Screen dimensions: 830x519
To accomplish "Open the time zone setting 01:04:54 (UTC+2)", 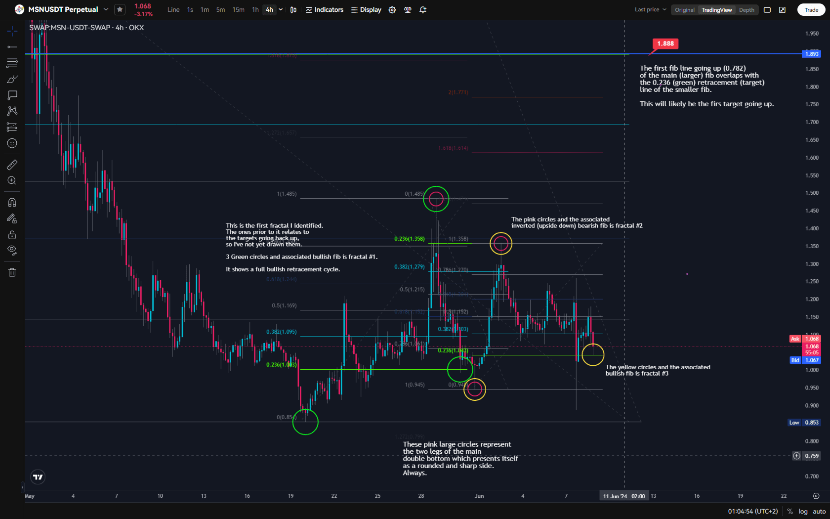I will pyautogui.click(x=753, y=512).
